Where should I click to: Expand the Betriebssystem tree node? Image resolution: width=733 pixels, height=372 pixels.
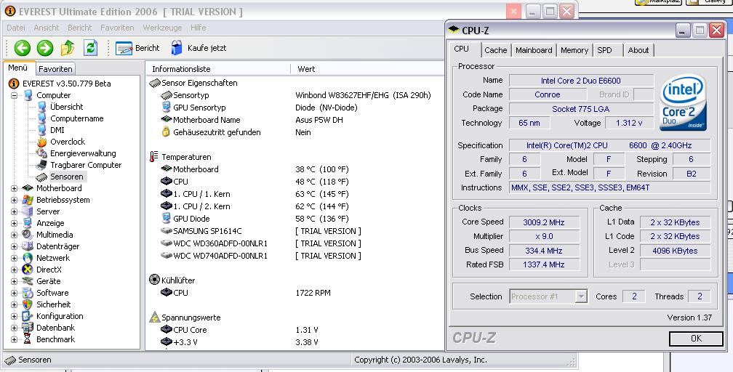(x=14, y=200)
